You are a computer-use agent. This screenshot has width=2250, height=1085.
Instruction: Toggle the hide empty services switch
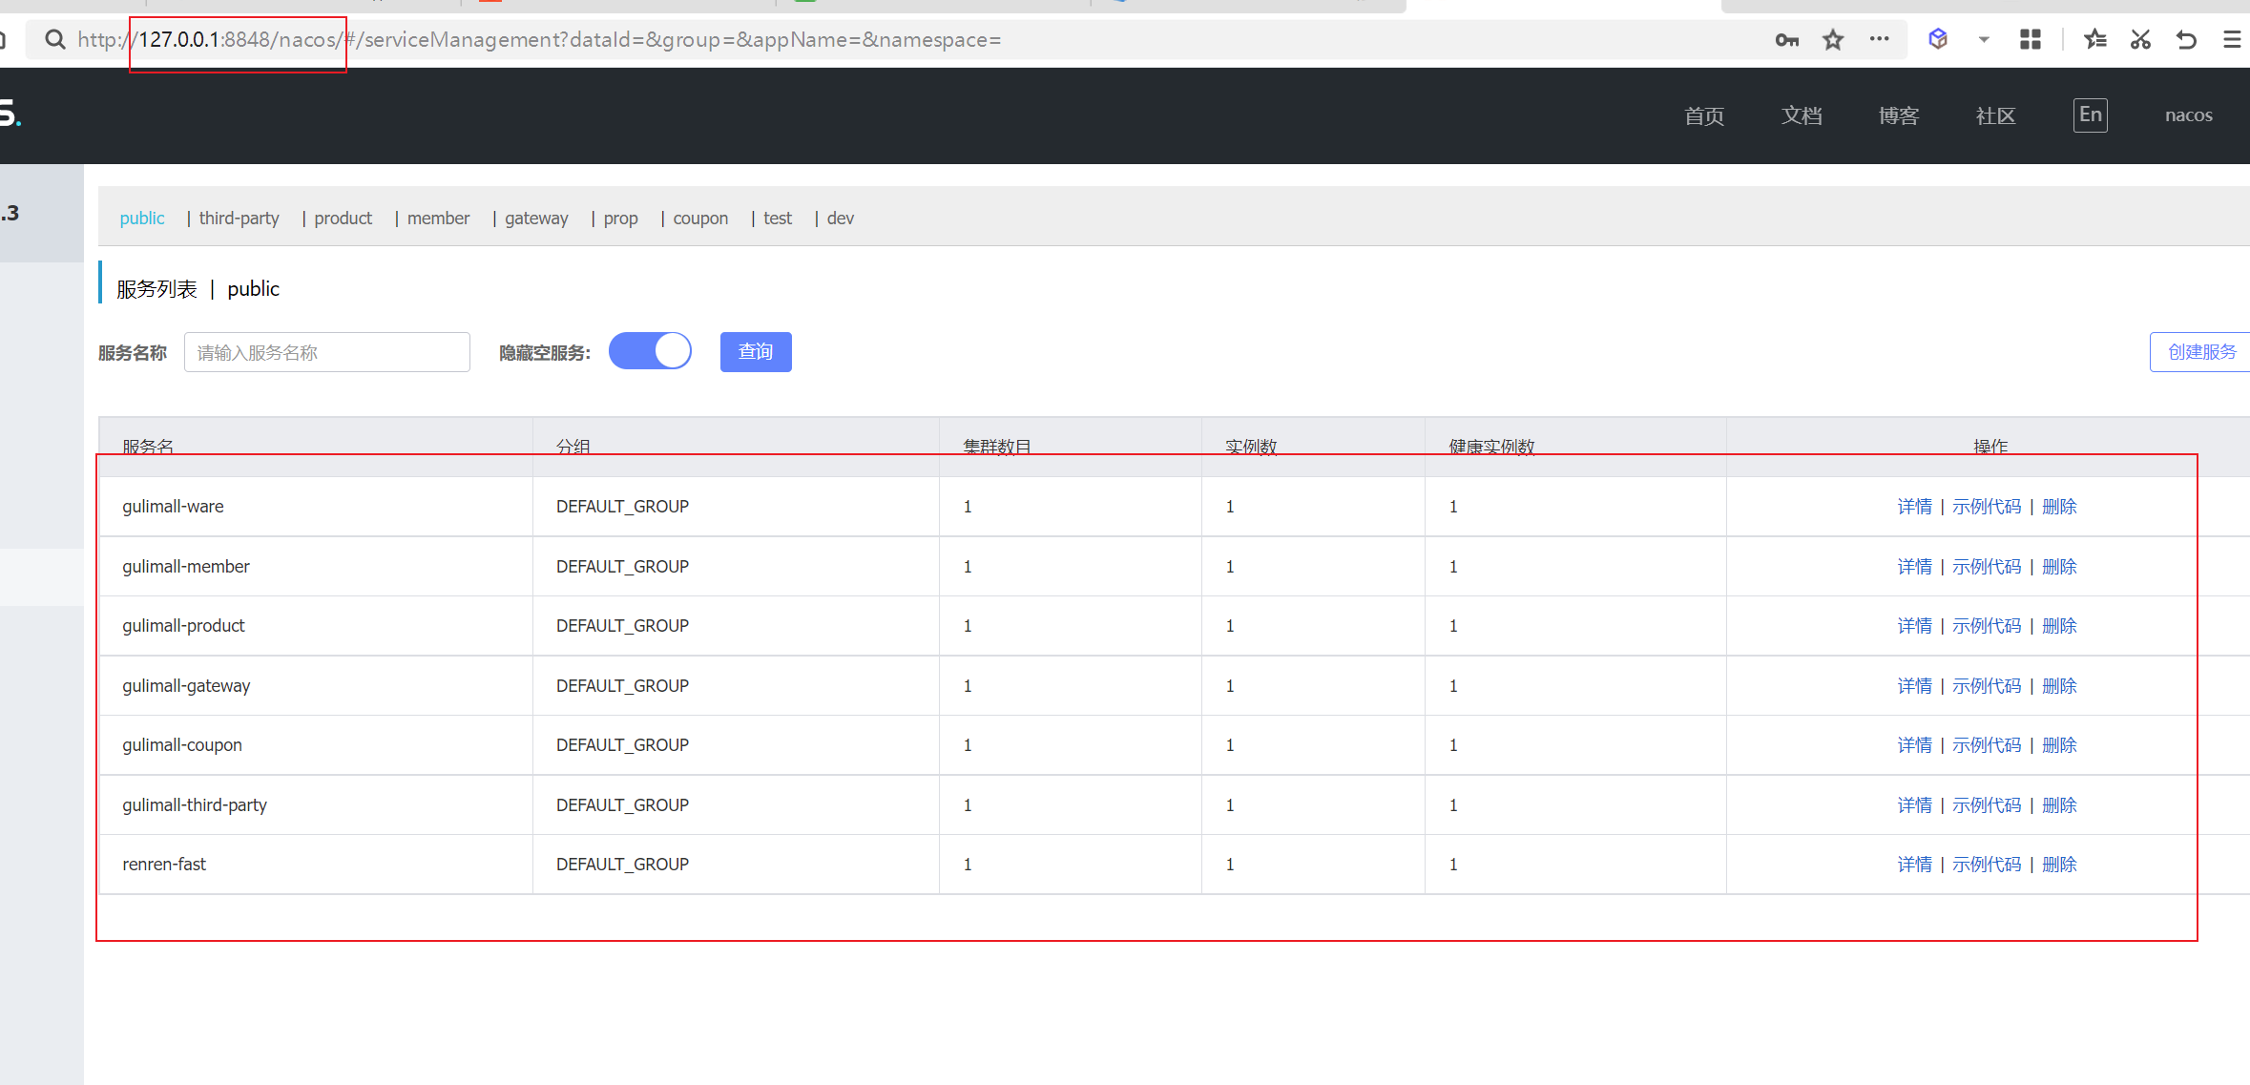(x=650, y=351)
